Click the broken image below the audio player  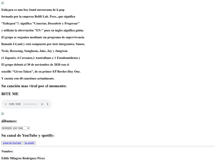pos(3,114)
